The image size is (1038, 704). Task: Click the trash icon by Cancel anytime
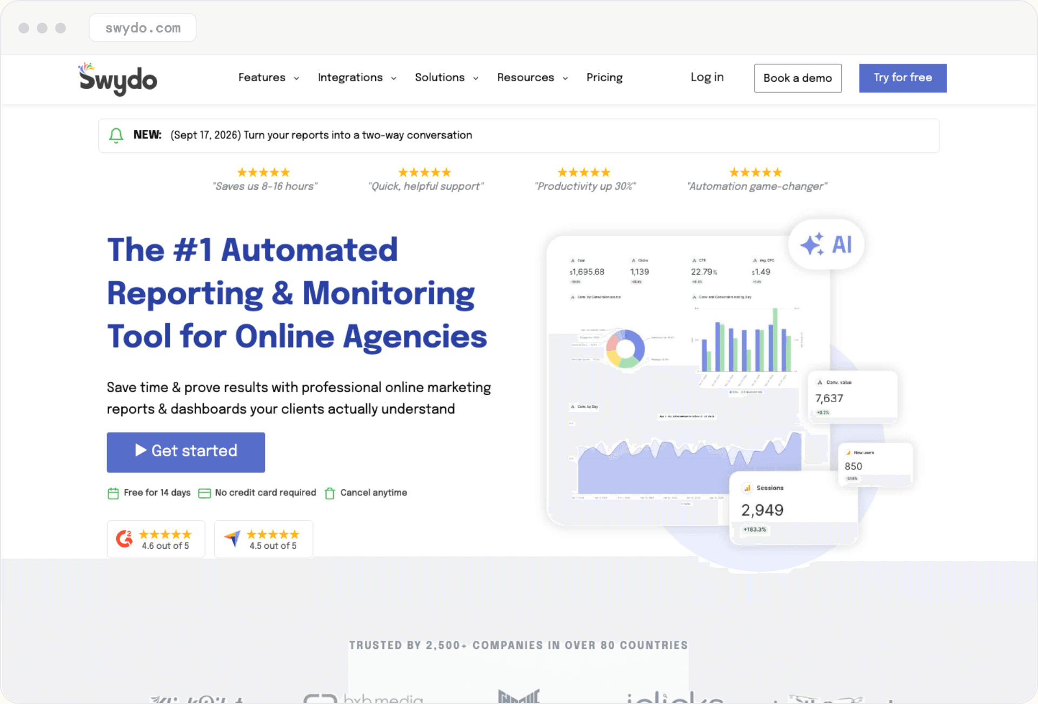pos(329,493)
